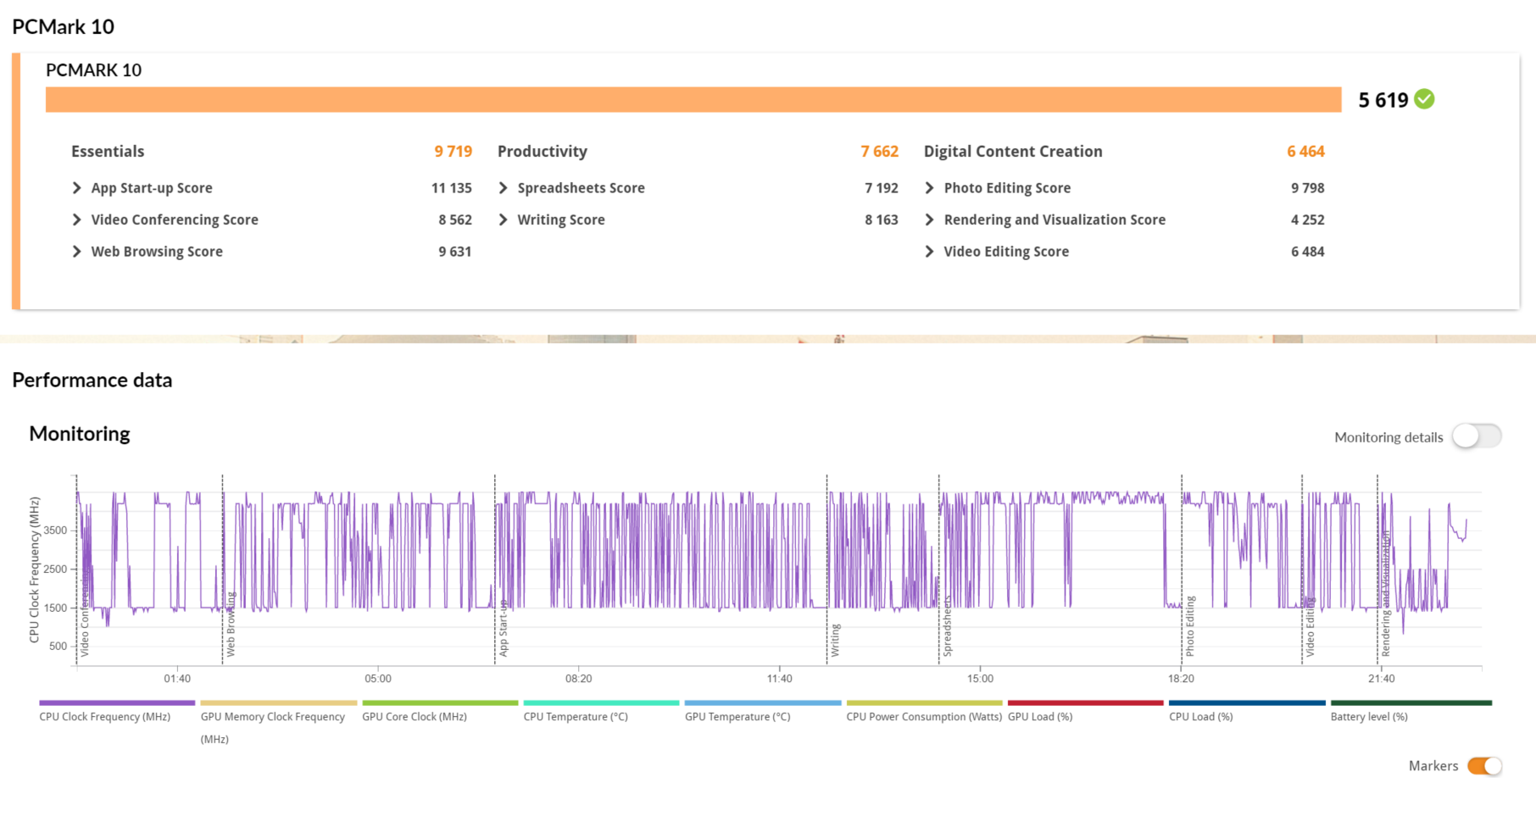The width and height of the screenshot is (1536, 822).
Task: Click the Web Browsing chart marker
Action: 231,625
